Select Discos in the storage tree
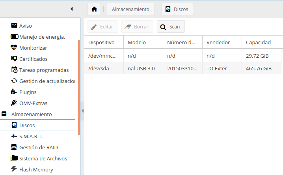Image resolution: width=283 pixels, height=175 pixels. 27,125
